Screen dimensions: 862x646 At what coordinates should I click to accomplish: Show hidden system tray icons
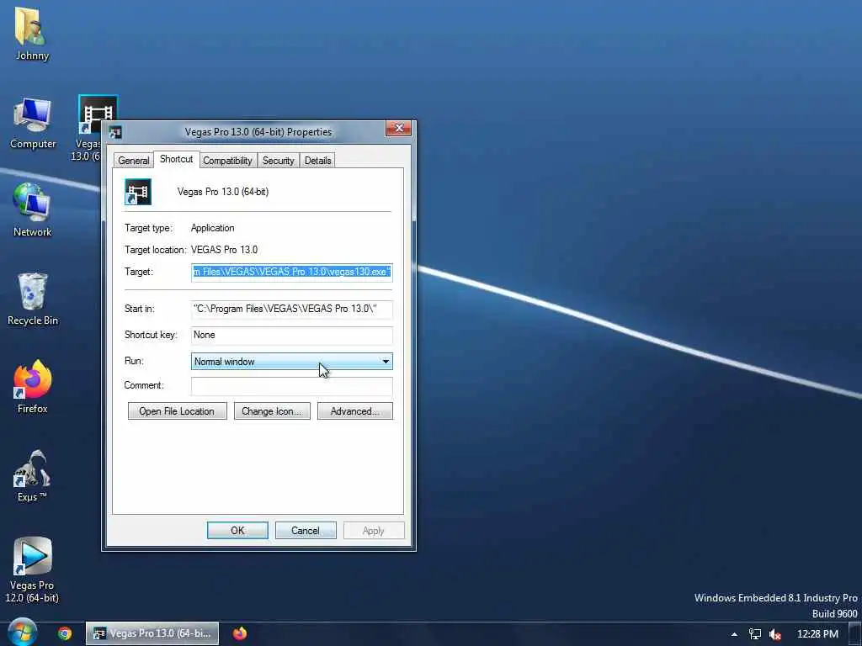(734, 634)
